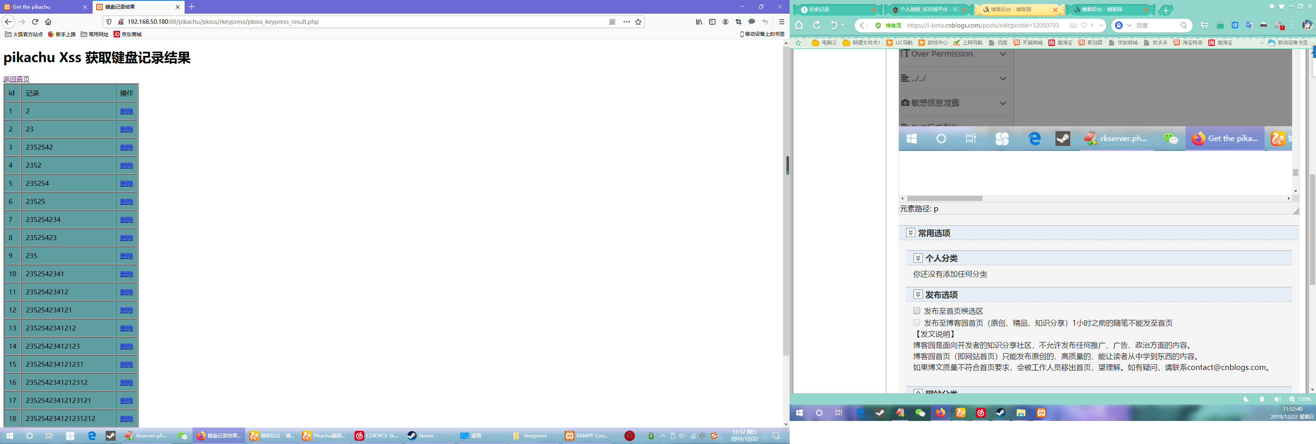Collapse the 个人分类 section

[917, 258]
